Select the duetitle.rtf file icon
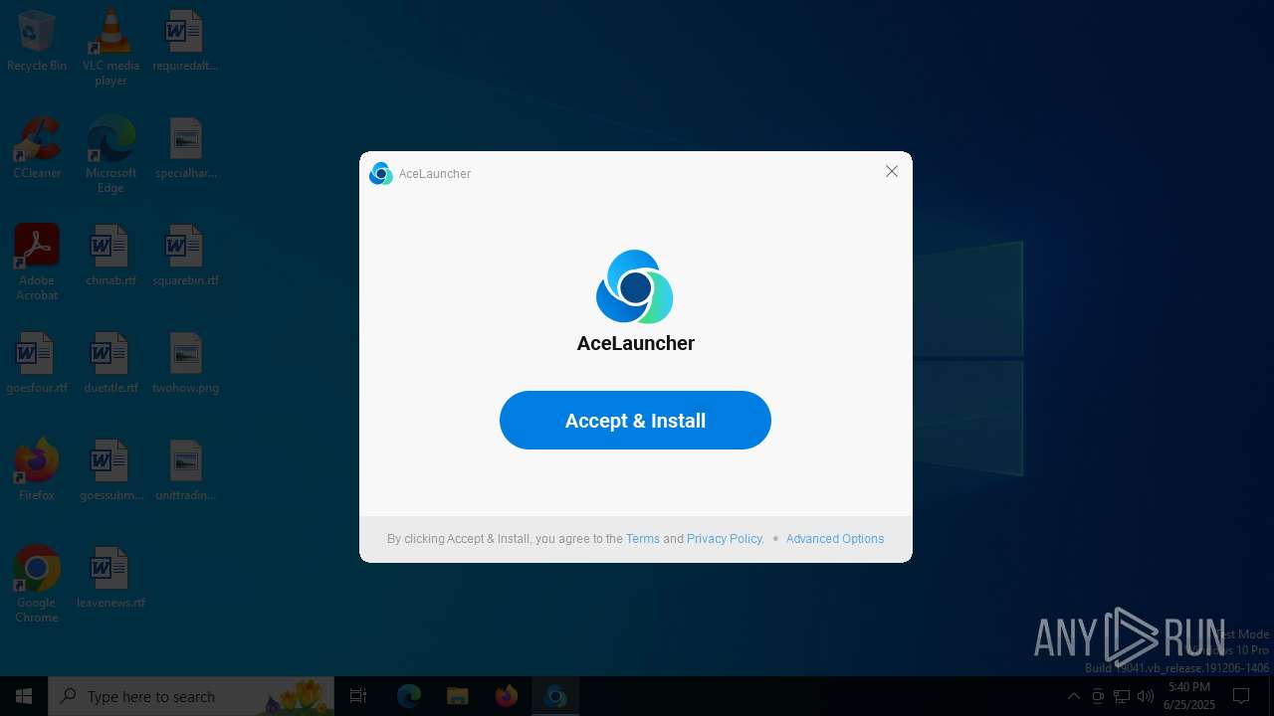The image size is (1274, 716). pos(110,363)
